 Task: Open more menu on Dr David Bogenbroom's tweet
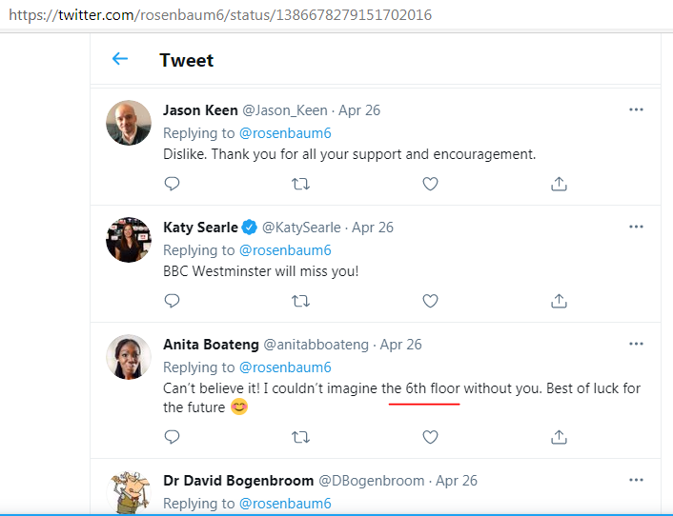click(636, 480)
